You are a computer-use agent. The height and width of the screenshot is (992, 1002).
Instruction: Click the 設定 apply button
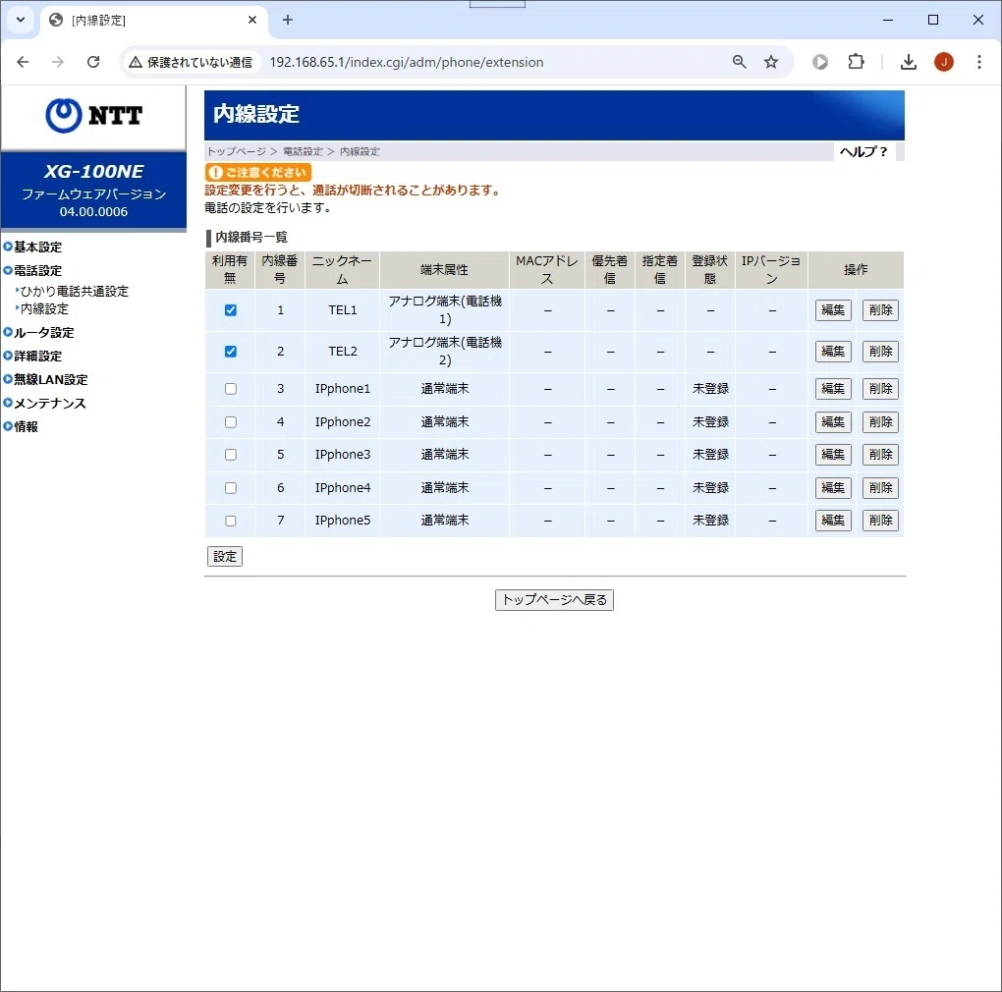point(225,556)
